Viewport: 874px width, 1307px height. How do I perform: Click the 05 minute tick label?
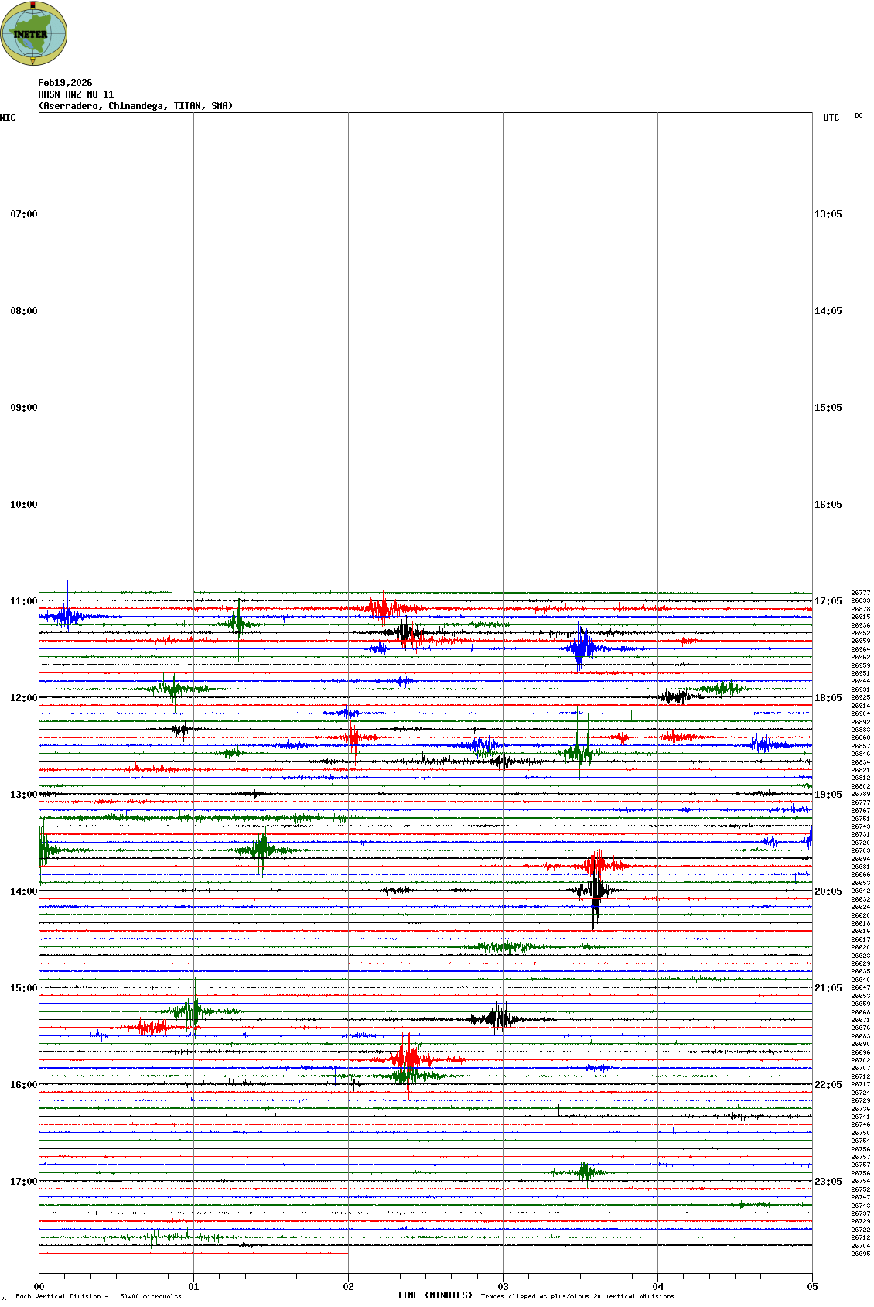point(812,1287)
